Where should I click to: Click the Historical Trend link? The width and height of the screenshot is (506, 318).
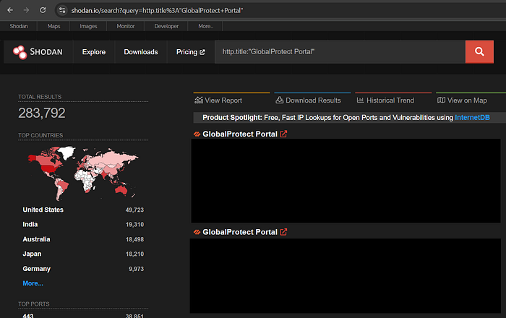(390, 100)
